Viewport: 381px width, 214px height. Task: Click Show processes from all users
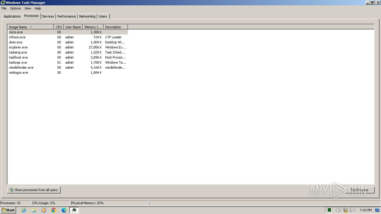coord(34,190)
